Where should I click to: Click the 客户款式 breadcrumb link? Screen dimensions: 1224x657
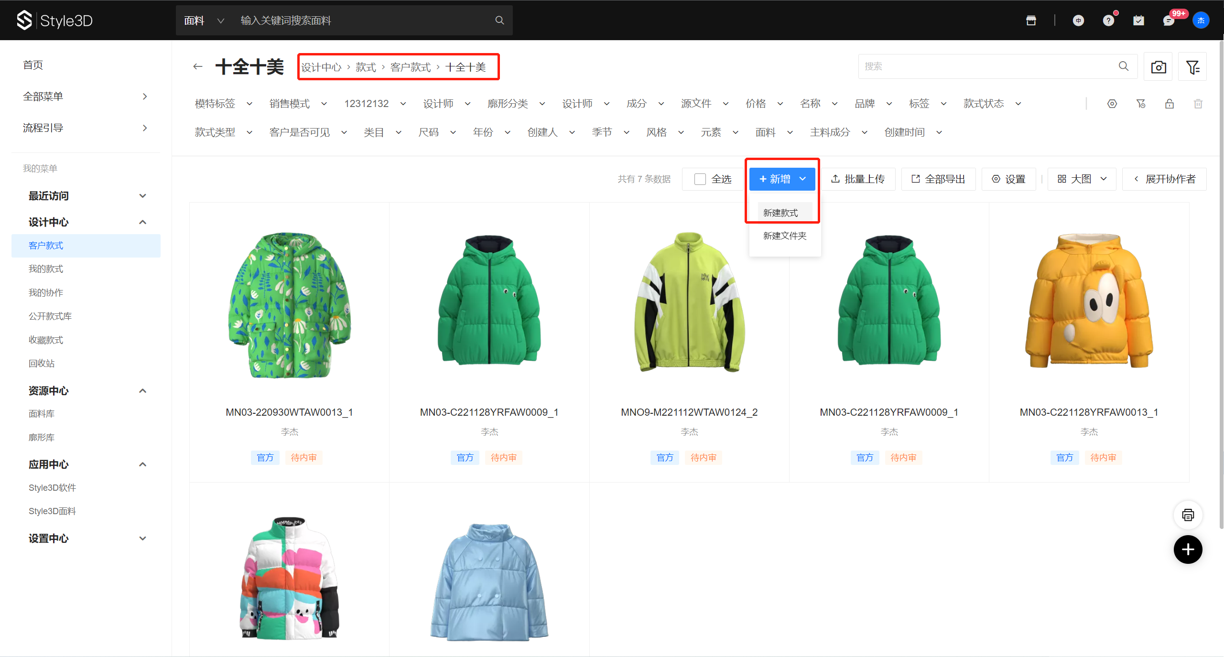tap(411, 67)
